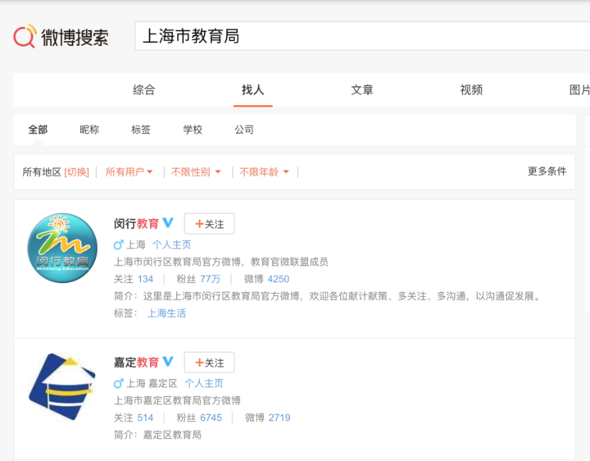The height and width of the screenshot is (461, 590).
Task: Click the Weibo search logo
Action: (61, 37)
